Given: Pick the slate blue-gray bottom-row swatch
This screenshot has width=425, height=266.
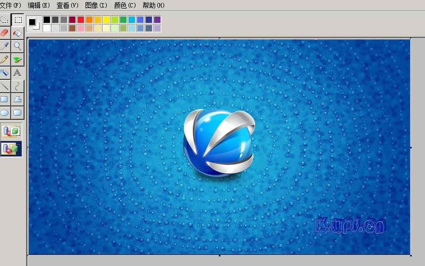Looking at the screenshot, I should point(149,28).
